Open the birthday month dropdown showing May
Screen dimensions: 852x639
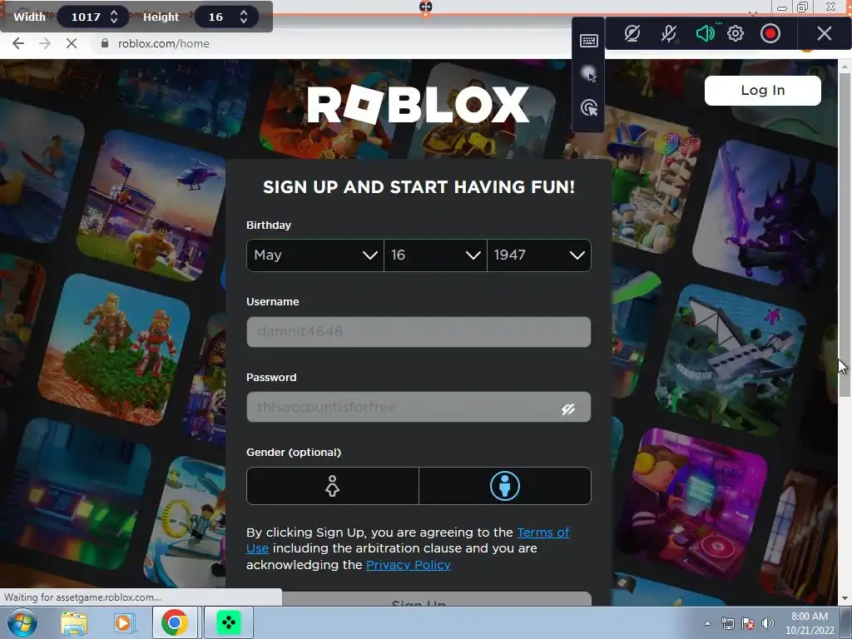pyautogui.click(x=315, y=255)
